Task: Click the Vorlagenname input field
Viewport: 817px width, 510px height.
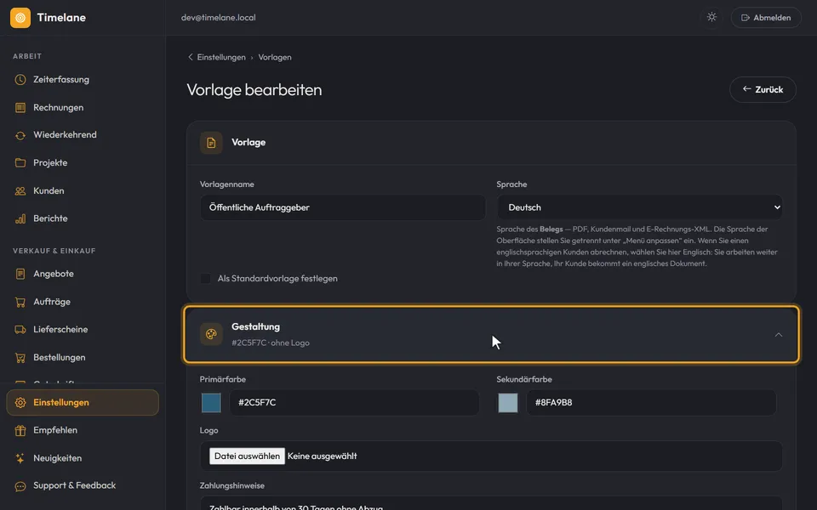Action: pyautogui.click(x=343, y=207)
